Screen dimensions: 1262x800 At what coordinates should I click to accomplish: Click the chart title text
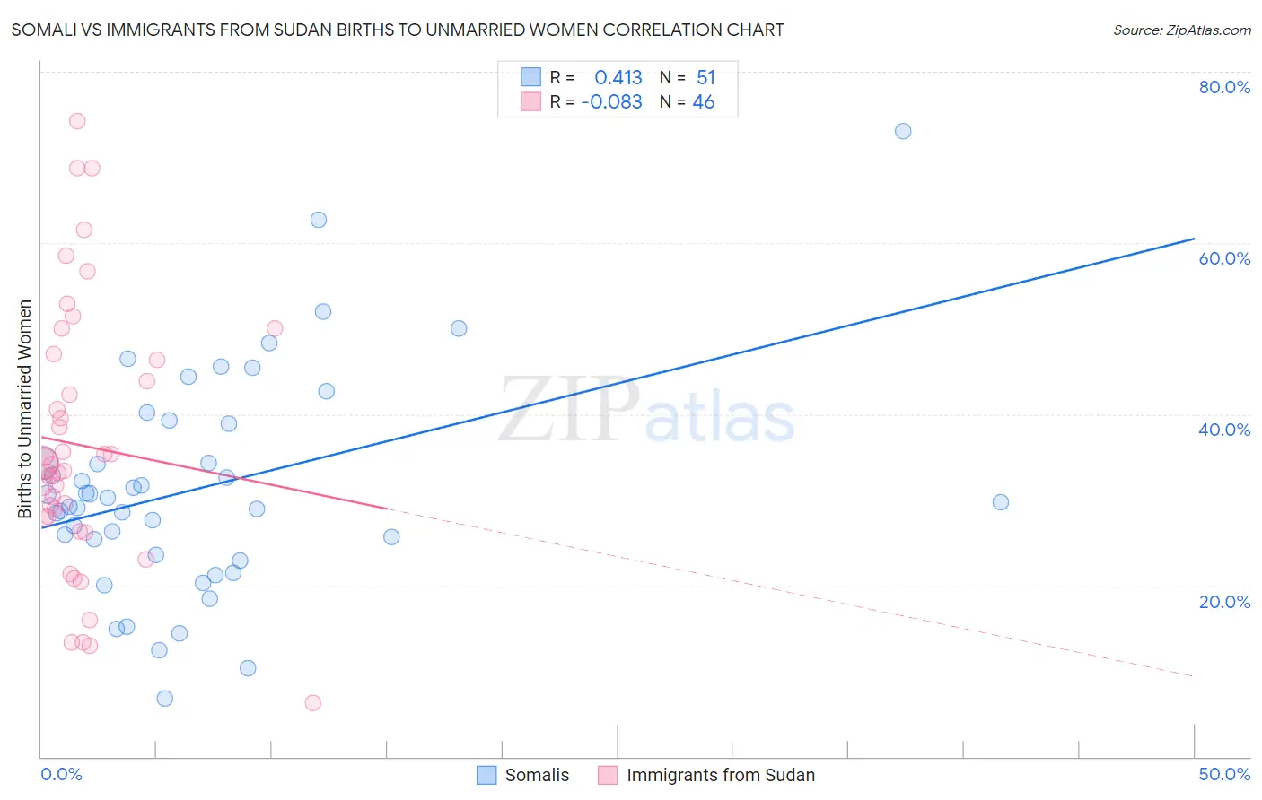click(398, 30)
